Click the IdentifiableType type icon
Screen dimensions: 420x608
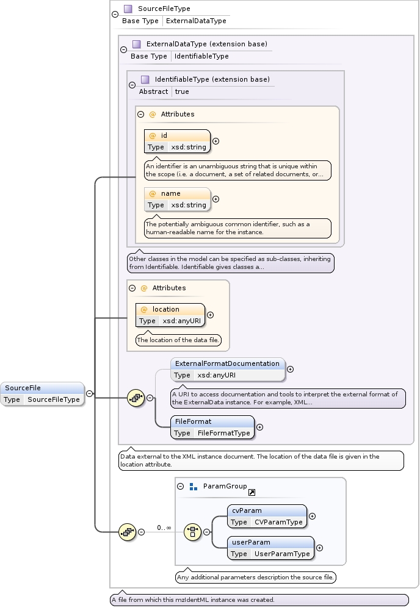coord(145,80)
